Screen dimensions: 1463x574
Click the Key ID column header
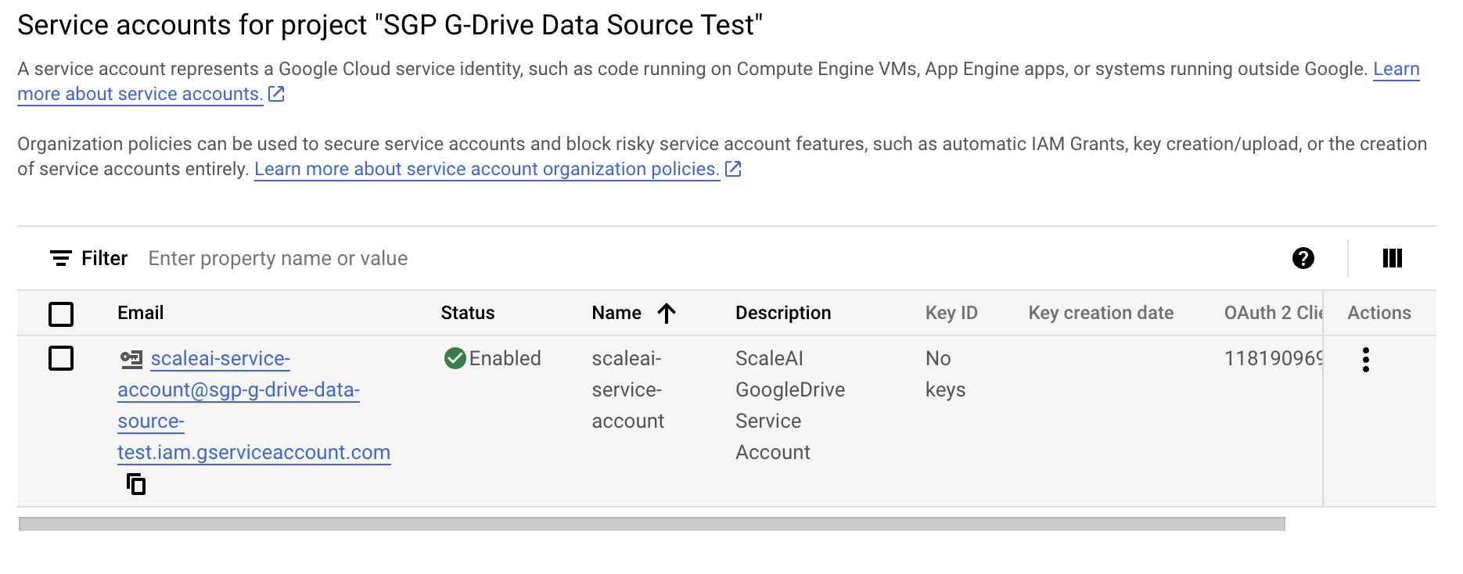click(x=951, y=314)
